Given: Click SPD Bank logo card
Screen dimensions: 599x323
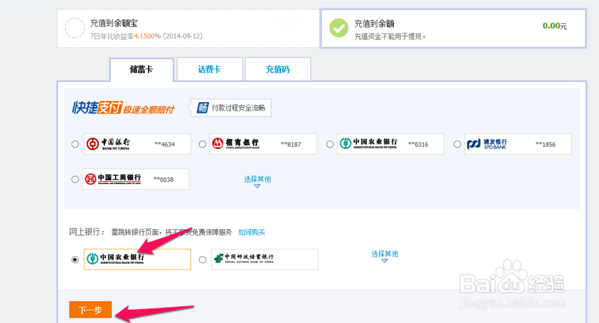Looking at the screenshot, I should tap(518, 144).
